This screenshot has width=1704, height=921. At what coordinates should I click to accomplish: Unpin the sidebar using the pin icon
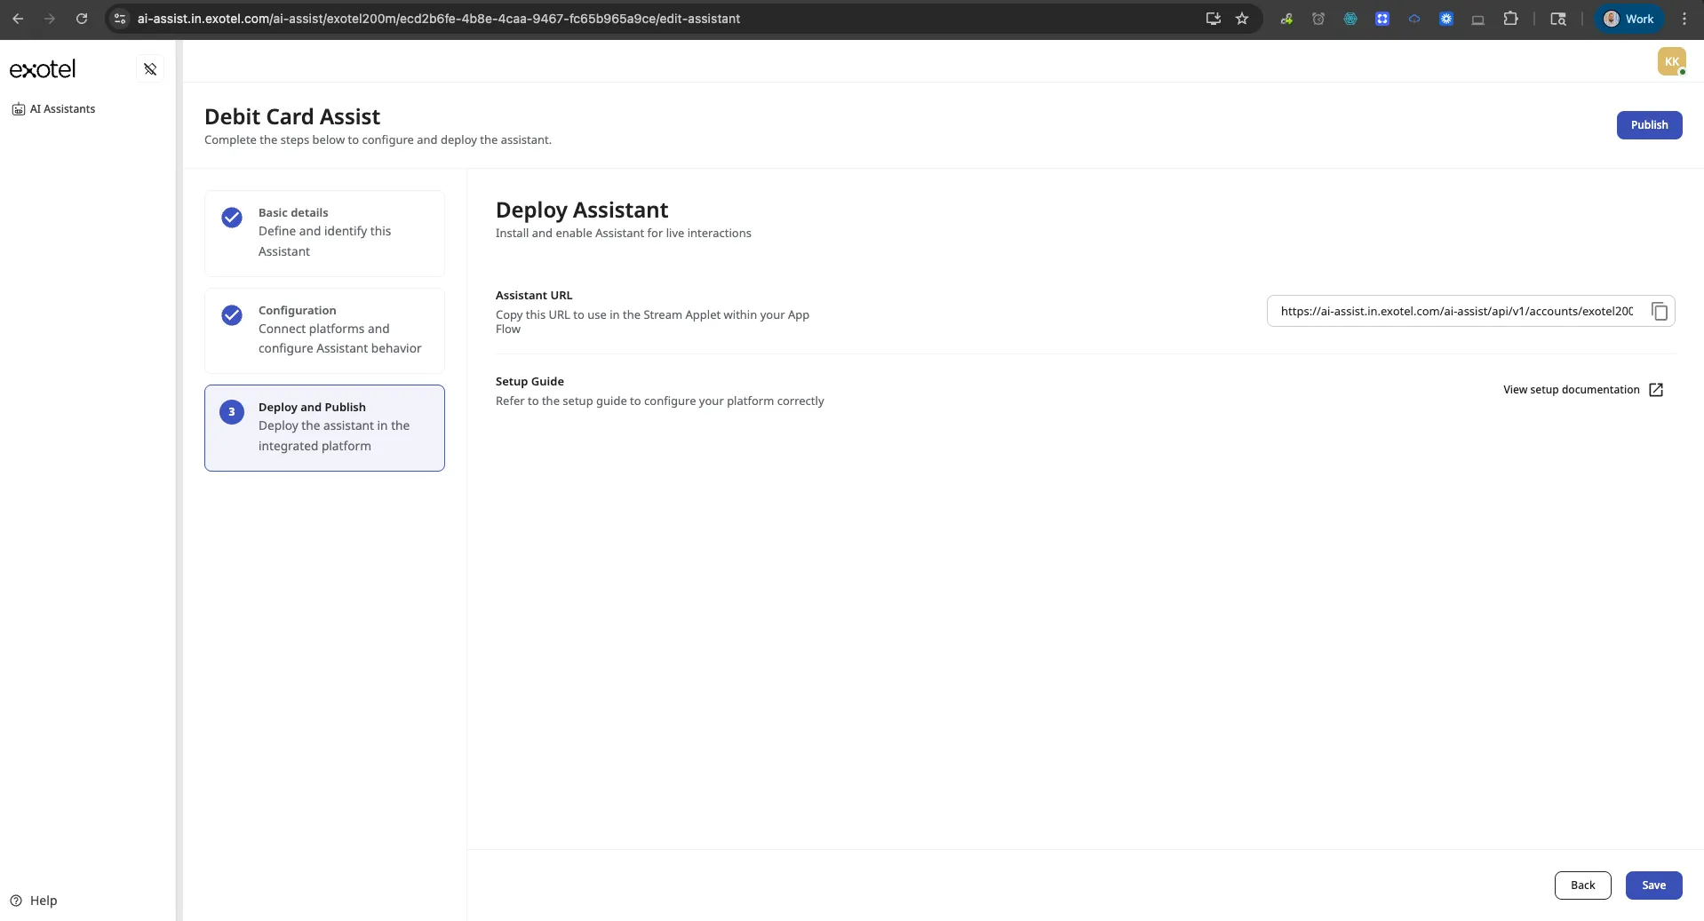[150, 69]
